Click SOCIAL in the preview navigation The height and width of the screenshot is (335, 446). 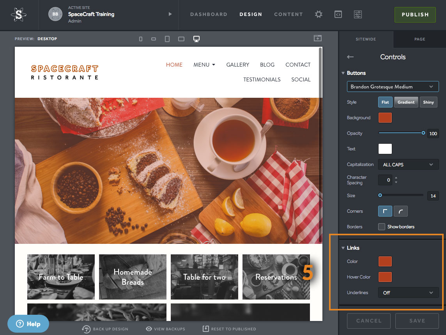pyautogui.click(x=301, y=79)
